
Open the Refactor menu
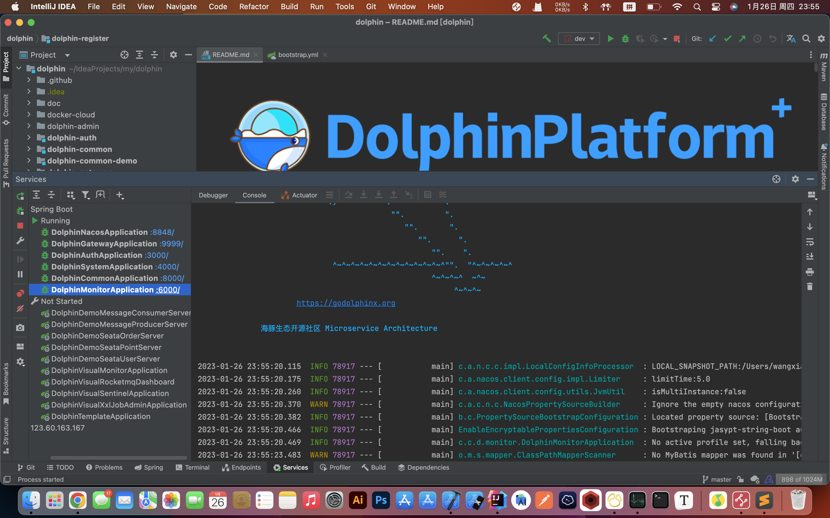point(254,7)
